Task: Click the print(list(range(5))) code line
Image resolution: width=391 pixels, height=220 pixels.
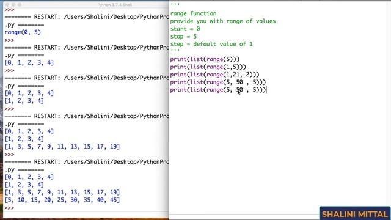Action: (205, 59)
